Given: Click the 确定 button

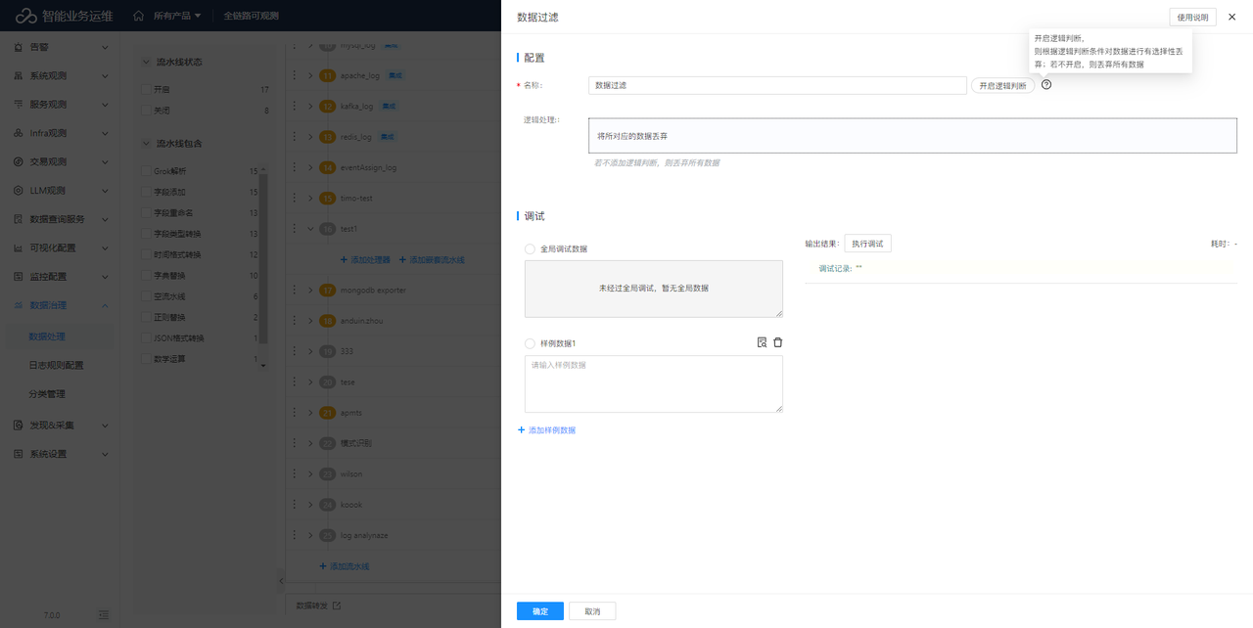Looking at the screenshot, I should (x=539, y=610).
